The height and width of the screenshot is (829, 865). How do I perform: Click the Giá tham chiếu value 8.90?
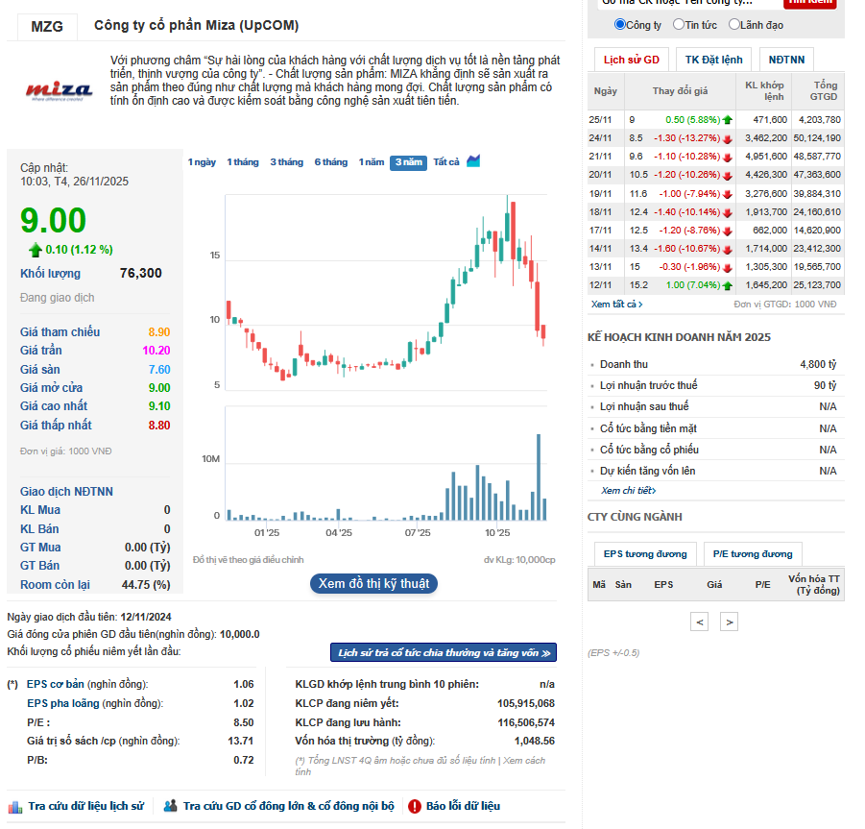(158, 332)
